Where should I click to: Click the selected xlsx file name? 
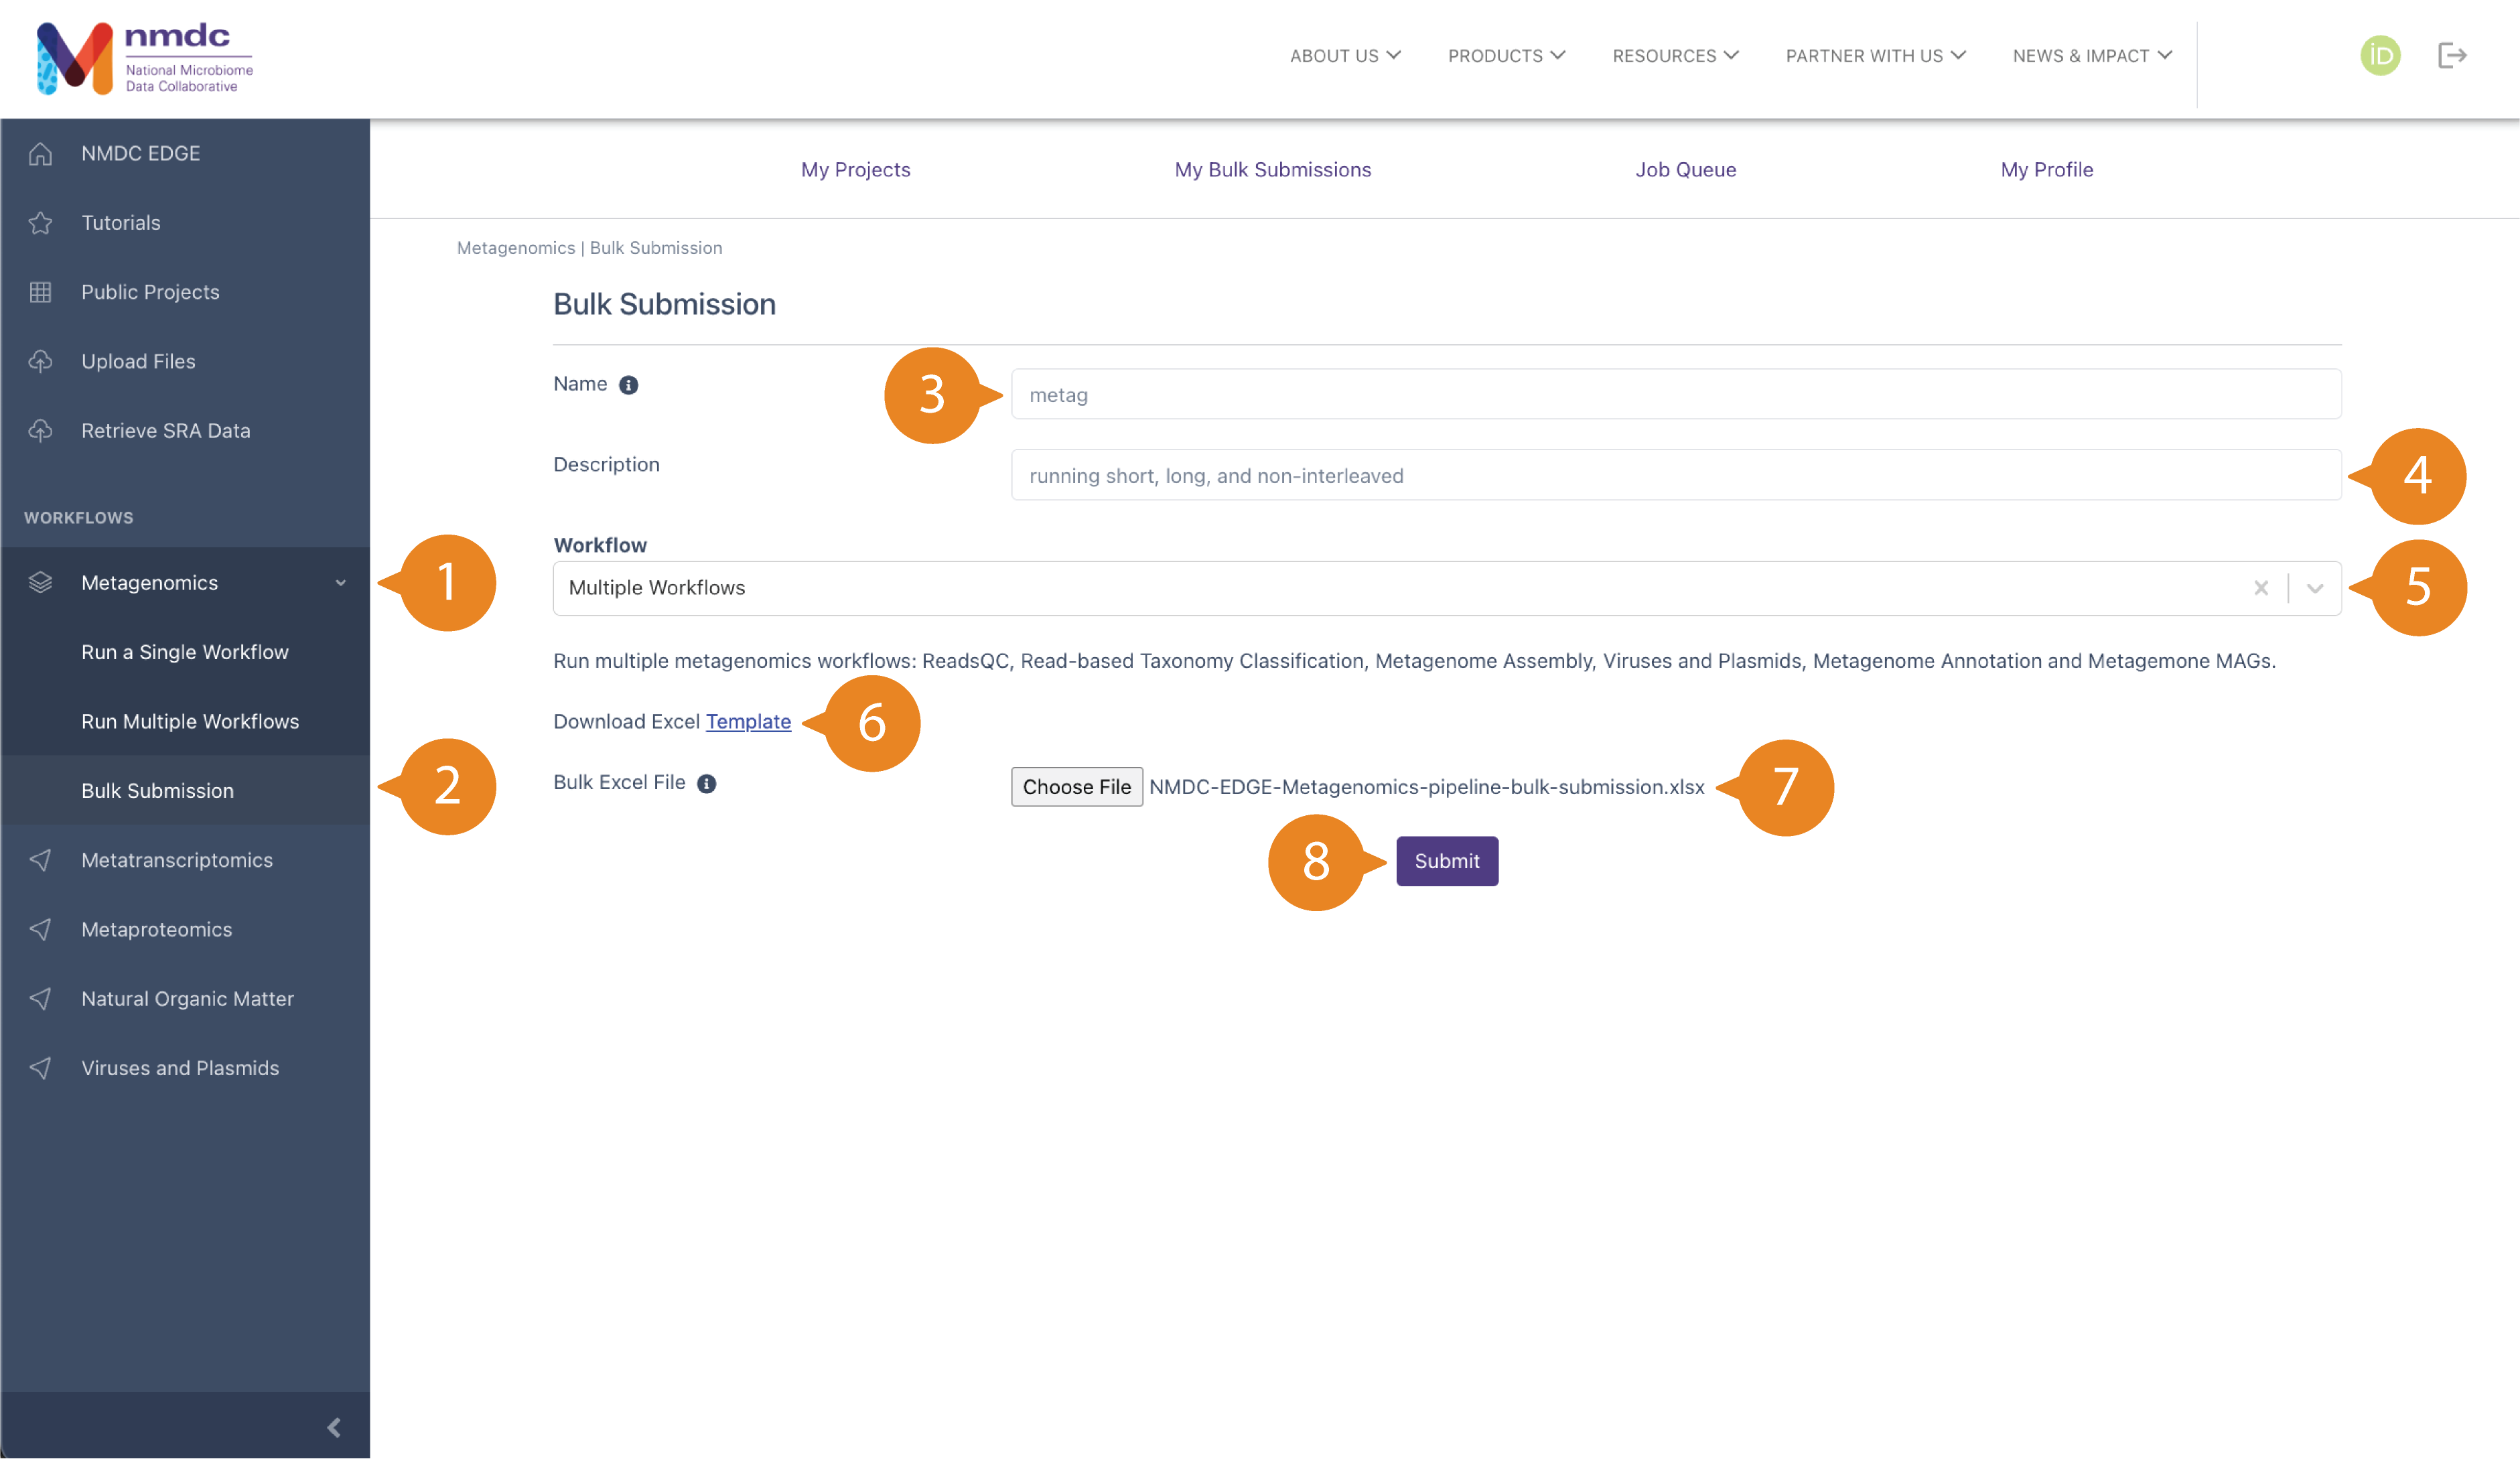pyautogui.click(x=1426, y=787)
